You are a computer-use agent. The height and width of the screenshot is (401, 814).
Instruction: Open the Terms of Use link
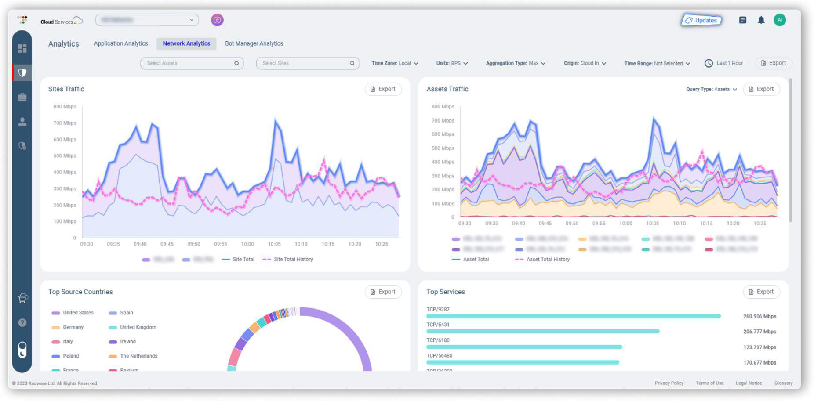coord(709,383)
